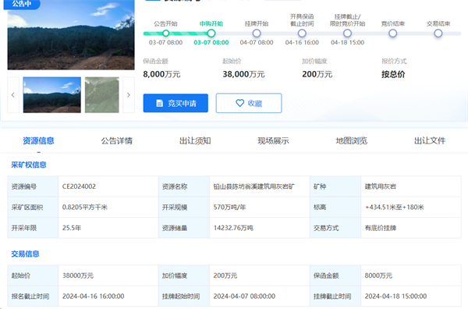Switch to the 公告详情 tab
Viewport: 468px width, 309px height.
pos(117,140)
